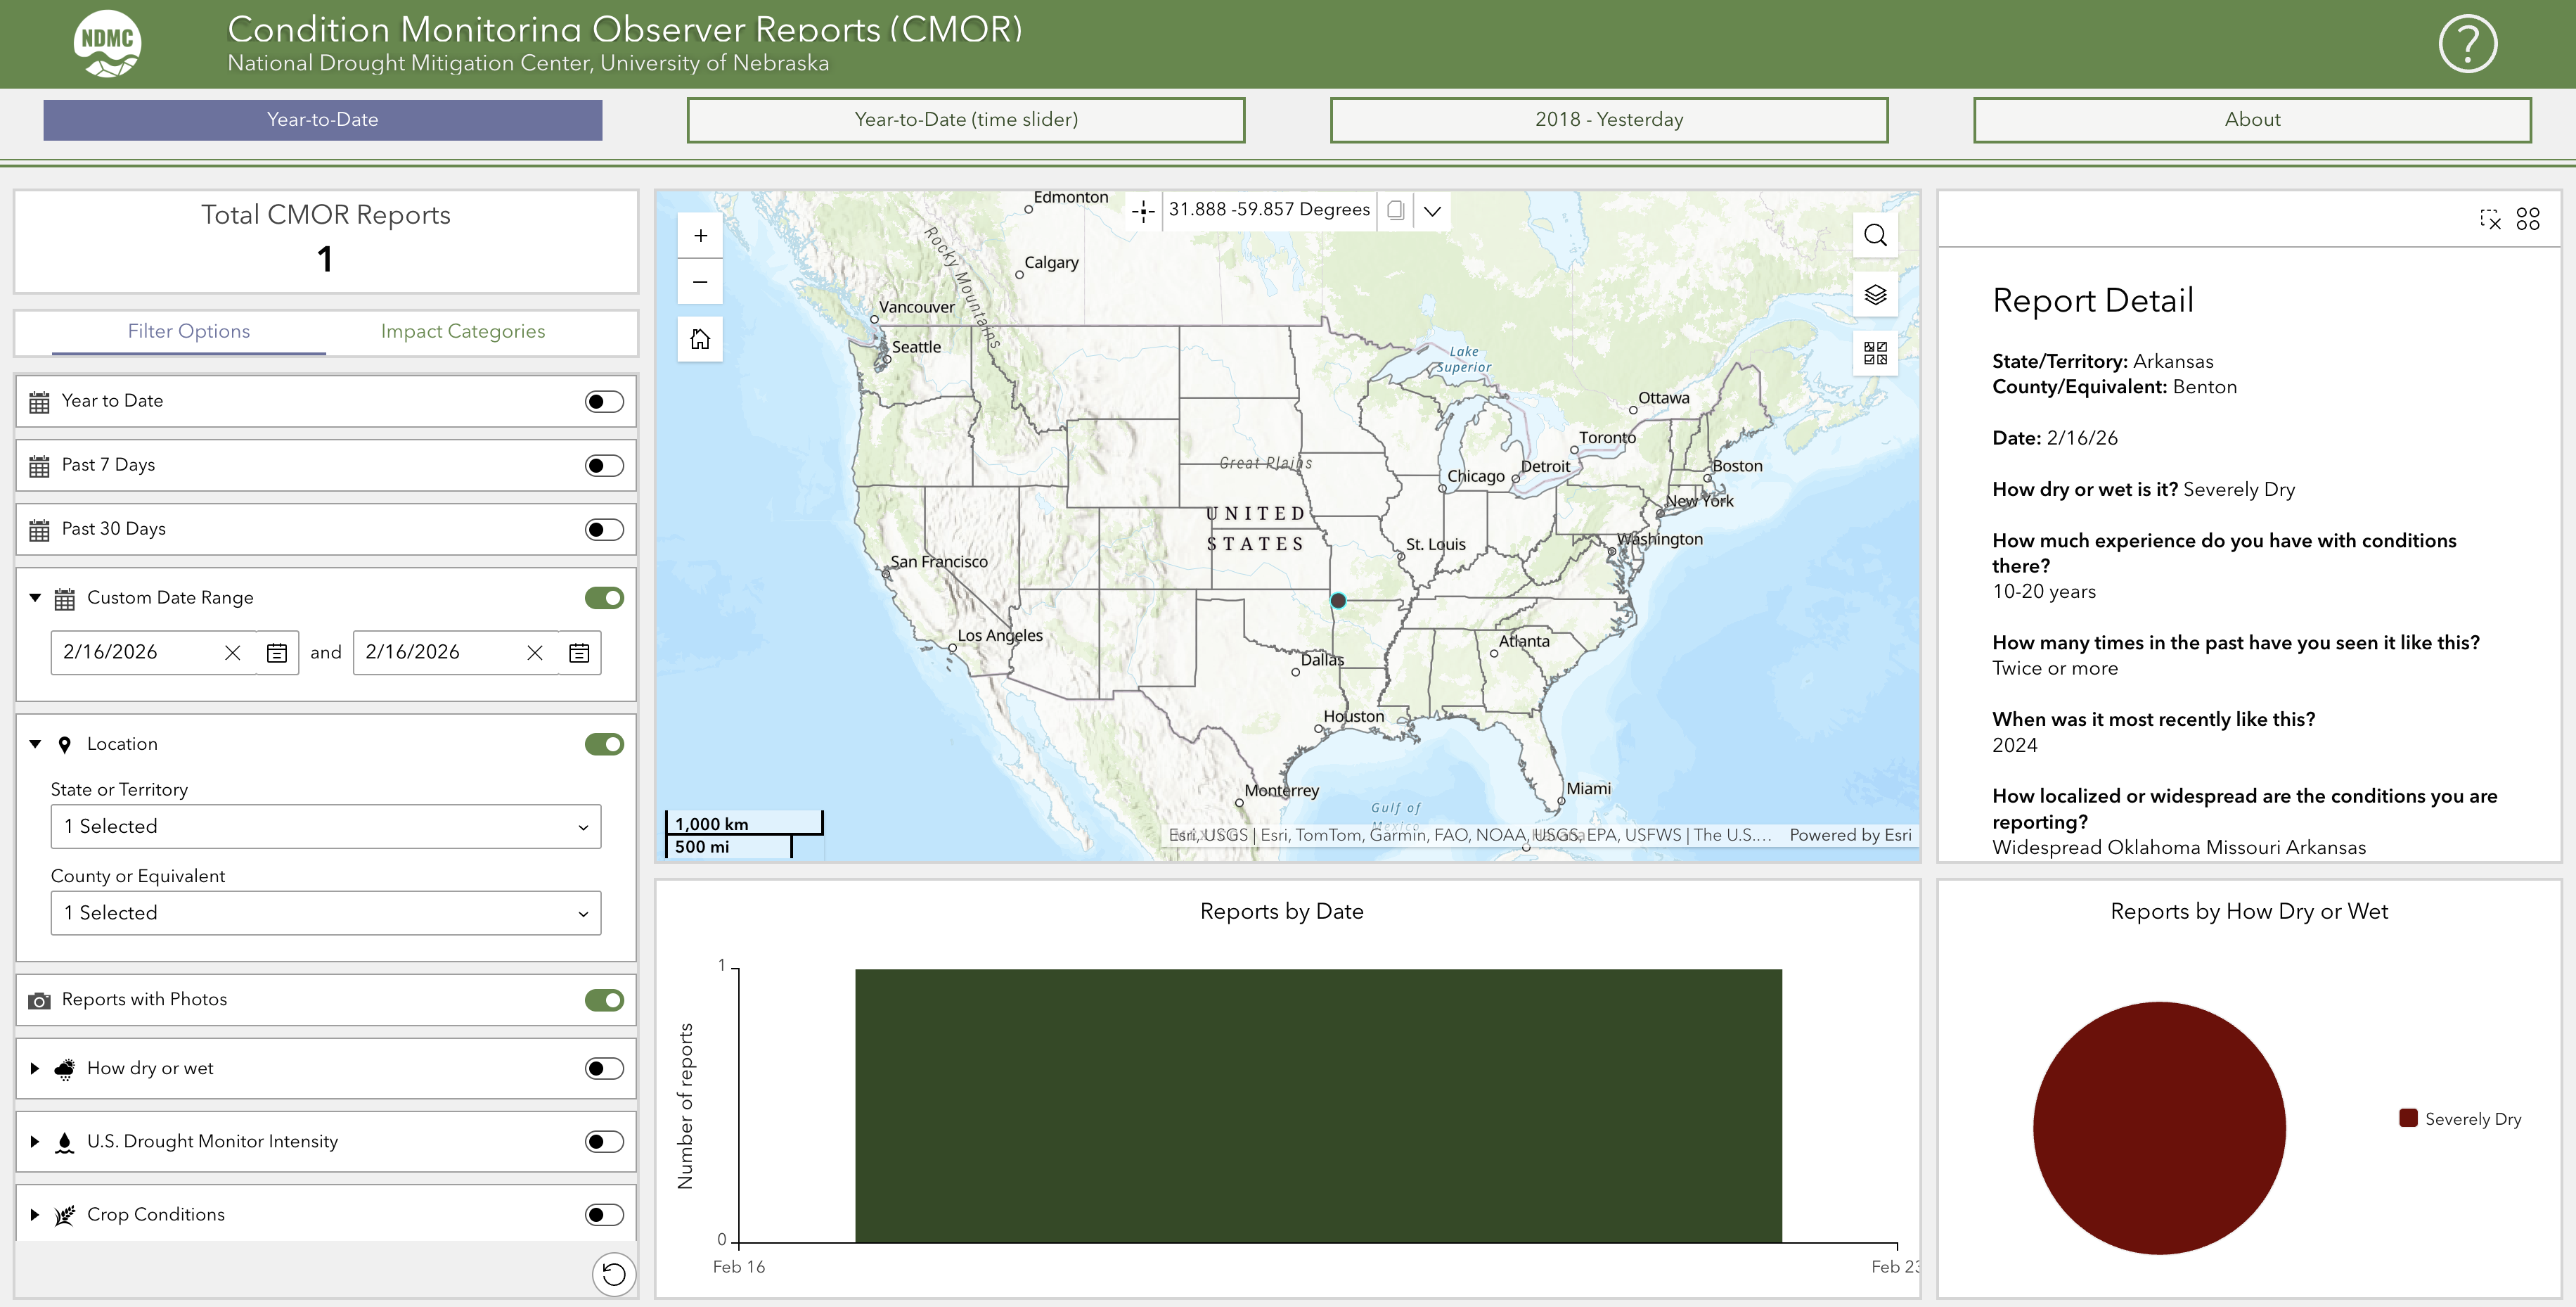Click the reset filters circular arrow
This screenshot has width=2576, height=1307.
(614, 1274)
